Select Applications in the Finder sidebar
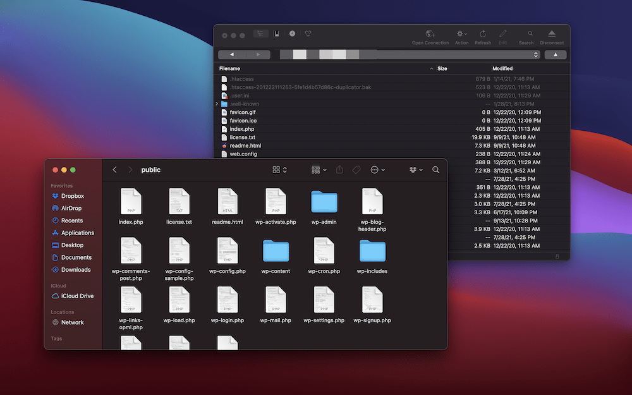632x395 pixels. [77, 233]
